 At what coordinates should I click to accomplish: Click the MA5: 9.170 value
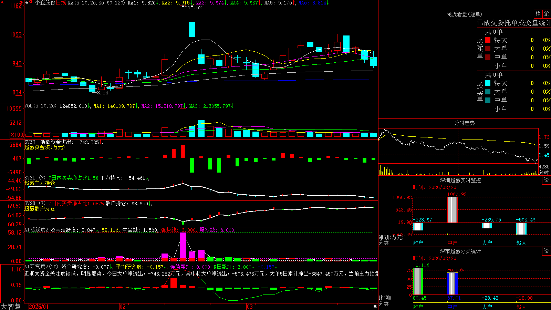[x=279, y=3]
